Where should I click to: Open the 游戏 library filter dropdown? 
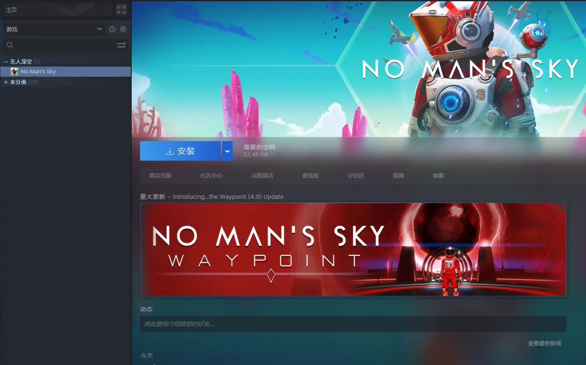coord(54,29)
